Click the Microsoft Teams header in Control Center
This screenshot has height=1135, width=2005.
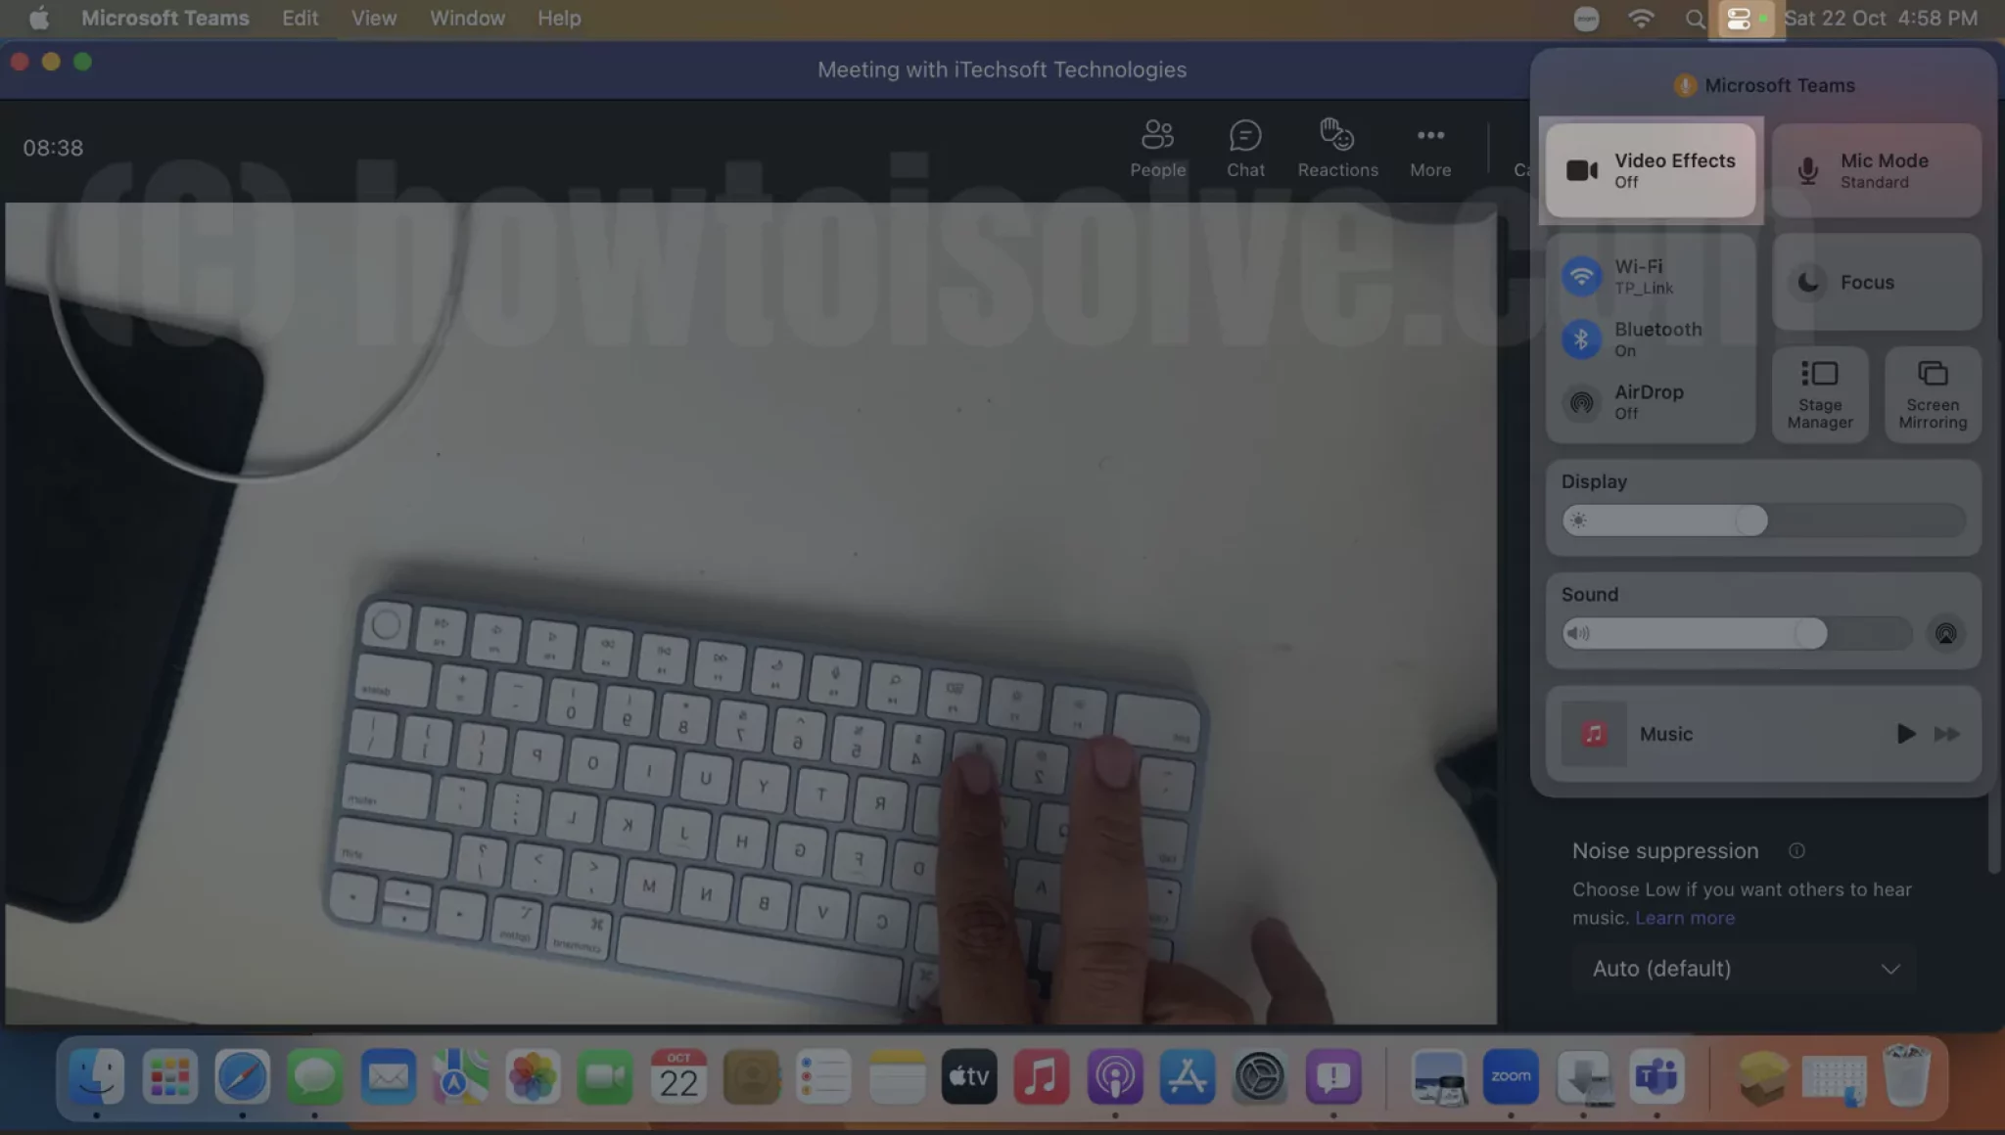pos(1764,85)
